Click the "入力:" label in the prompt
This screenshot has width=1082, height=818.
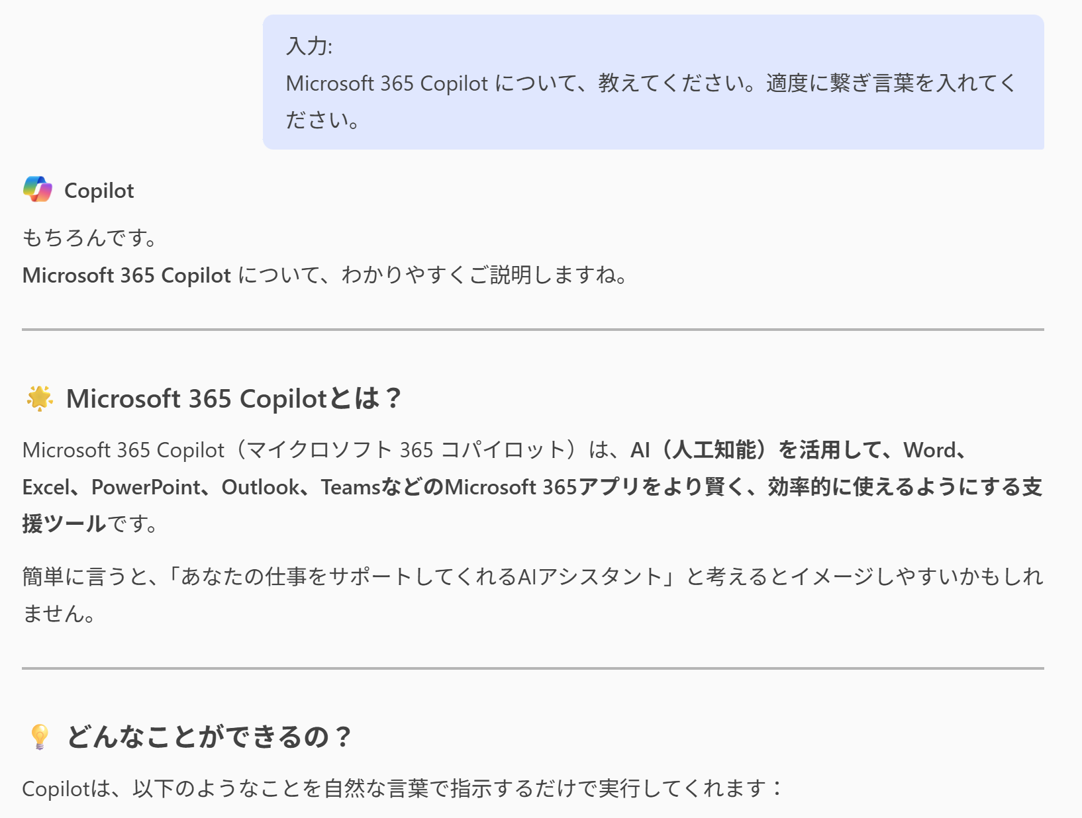(x=309, y=46)
